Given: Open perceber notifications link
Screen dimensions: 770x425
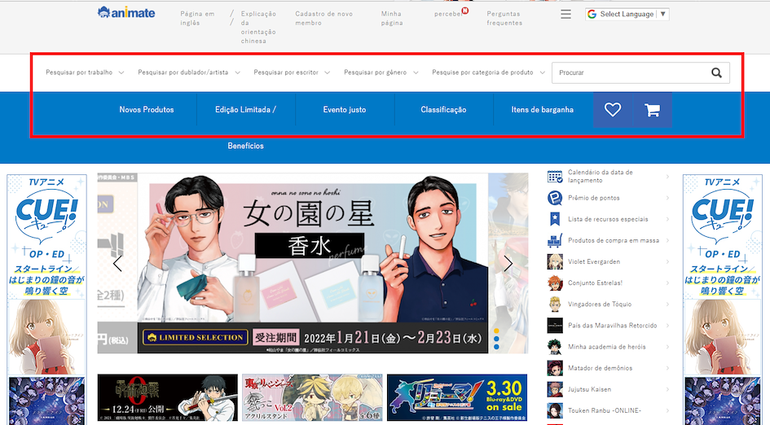Looking at the screenshot, I should 449,14.
